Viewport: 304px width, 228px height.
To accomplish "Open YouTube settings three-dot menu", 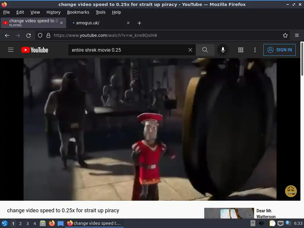I will (x=255, y=50).
